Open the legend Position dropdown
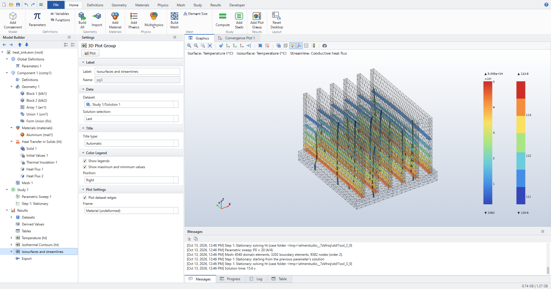 tap(131, 180)
